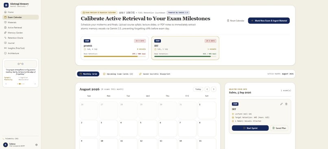The image size is (328, 149).
Task: Click the Kintsugi Memory logo icon
Action: [x=6, y=5]
